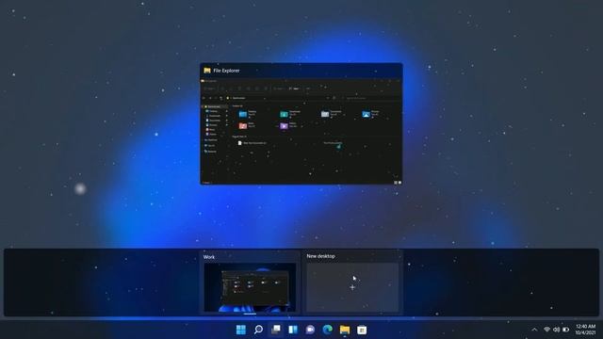The height and width of the screenshot is (339, 603).
Task: Open Microsoft Store from the taskbar
Action: (x=362, y=330)
